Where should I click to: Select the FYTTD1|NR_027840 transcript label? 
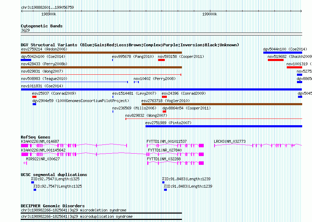click(165, 150)
